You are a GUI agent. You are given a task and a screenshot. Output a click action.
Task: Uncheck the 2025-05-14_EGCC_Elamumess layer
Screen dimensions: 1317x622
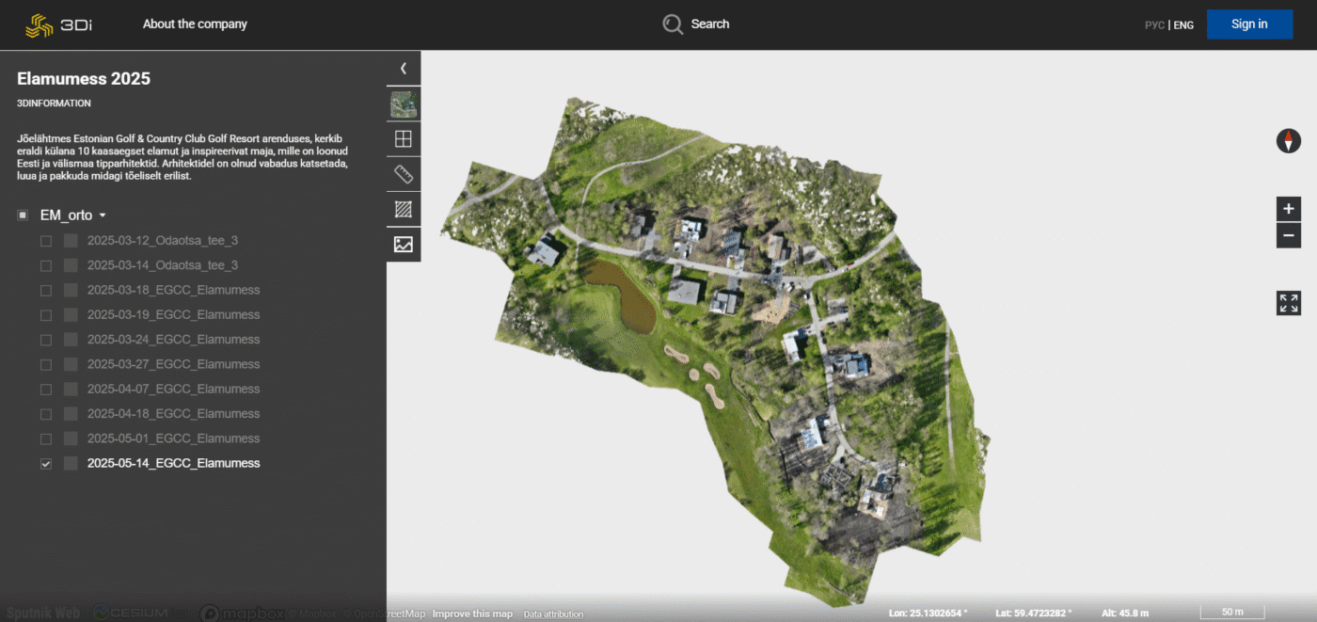point(46,464)
